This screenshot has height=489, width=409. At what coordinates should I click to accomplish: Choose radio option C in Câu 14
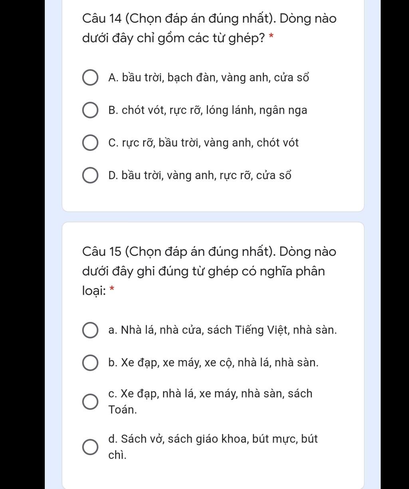[90, 143]
